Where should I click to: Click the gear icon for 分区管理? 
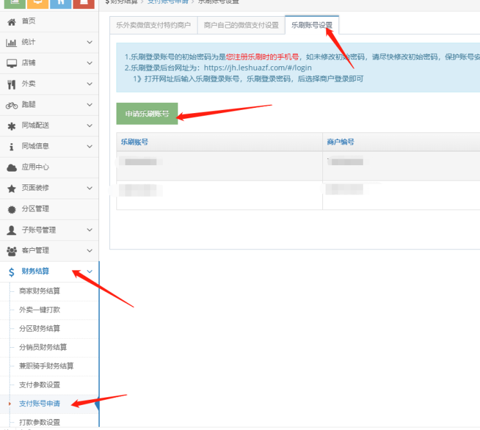point(12,209)
